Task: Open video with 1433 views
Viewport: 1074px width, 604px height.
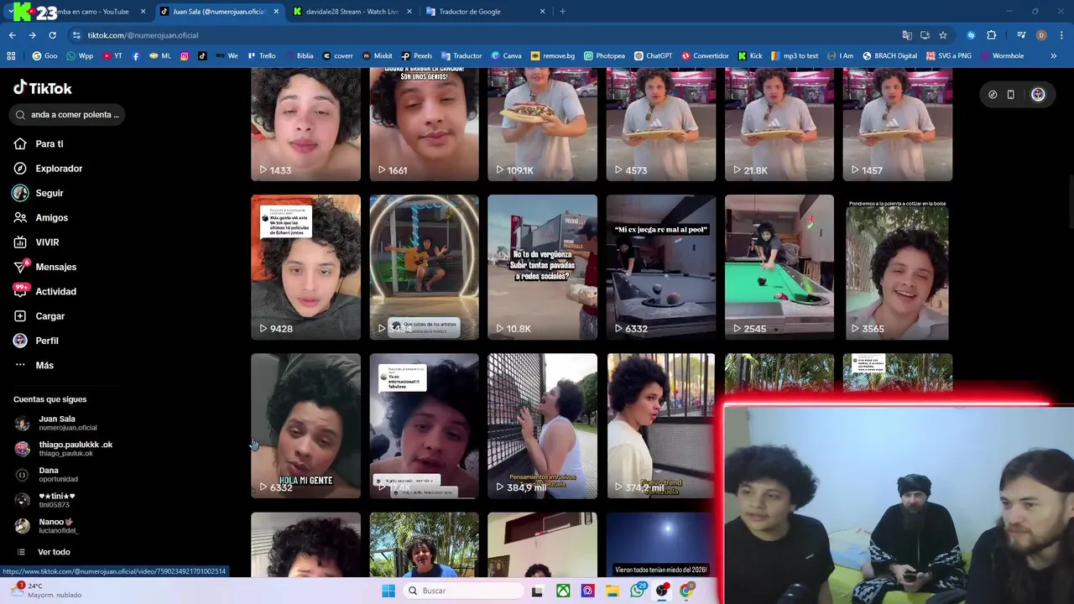Action: pyautogui.click(x=305, y=124)
